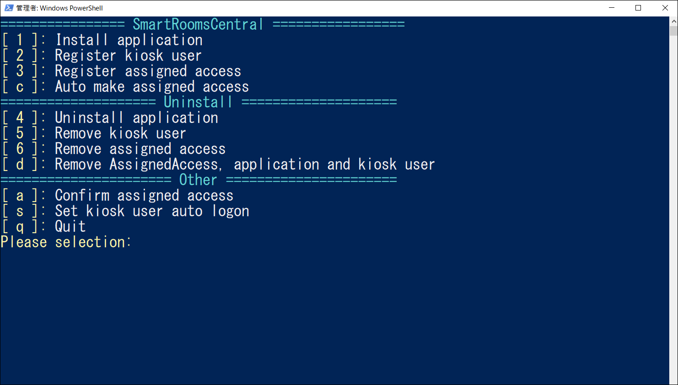Click the 'Quit' option line

[70, 227]
